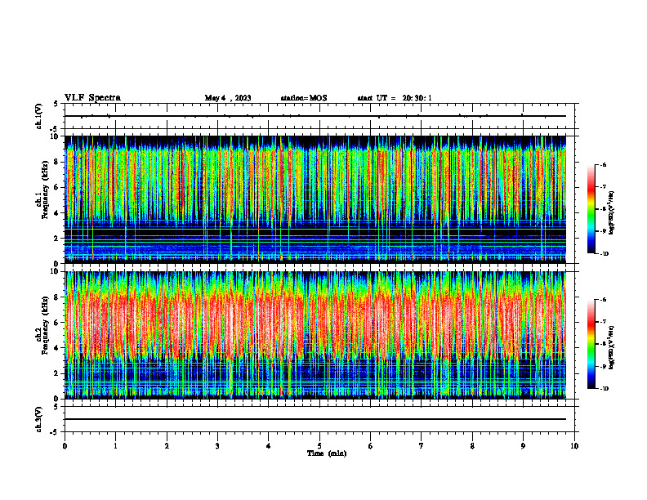Click time axis tick label "8"
The image size is (647, 500).
click(x=472, y=446)
